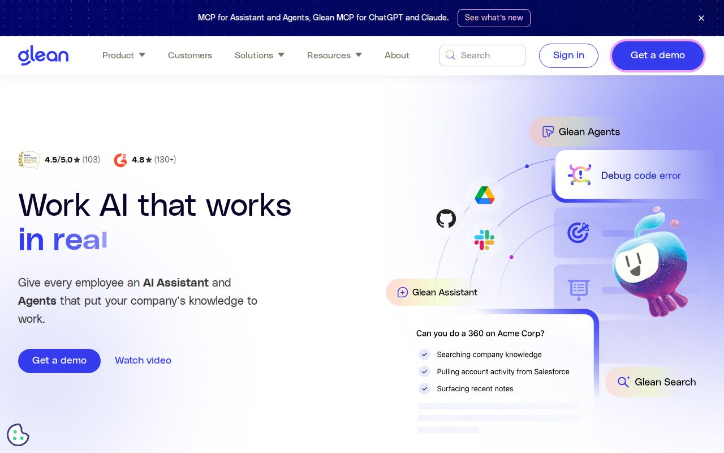The height and width of the screenshot is (453, 724).
Task: Open cookie preferences icon
Action: tap(18, 435)
